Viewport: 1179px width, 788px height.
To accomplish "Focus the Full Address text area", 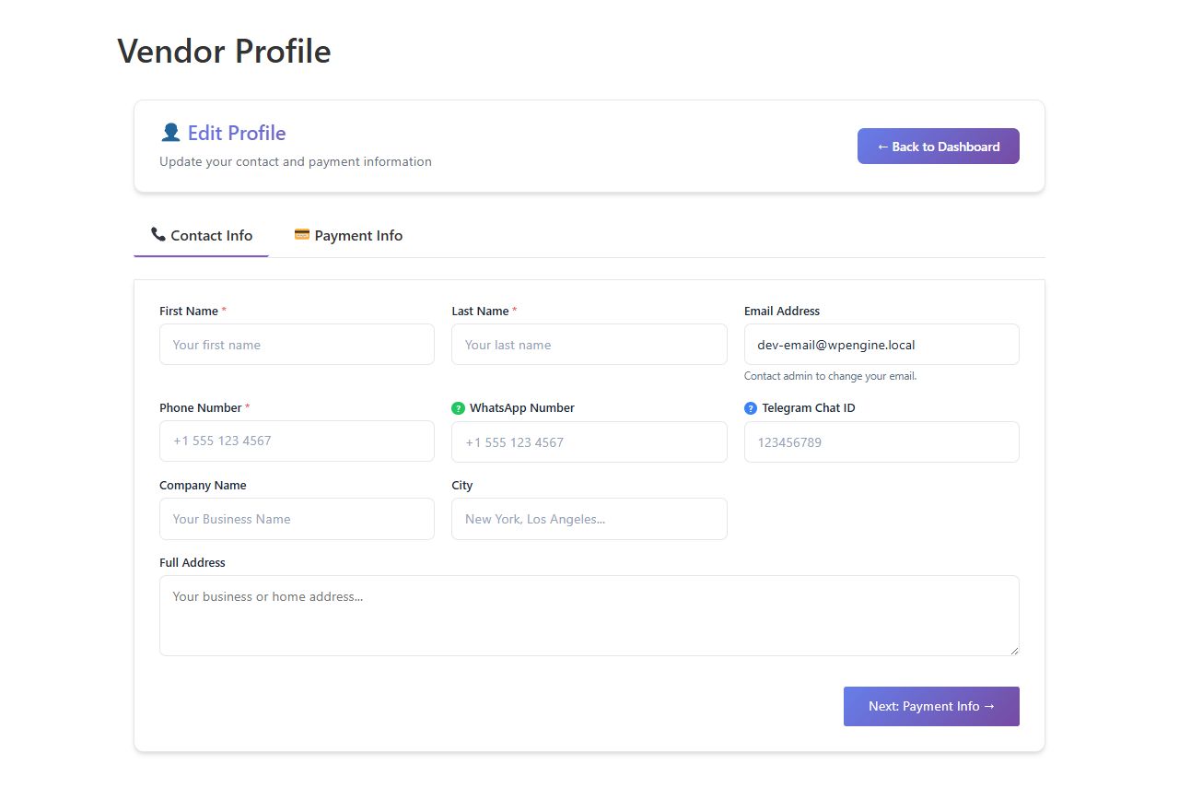I will tap(589, 616).
